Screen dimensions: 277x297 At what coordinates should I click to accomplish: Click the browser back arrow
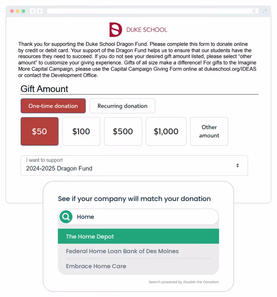(x=33, y=11)
